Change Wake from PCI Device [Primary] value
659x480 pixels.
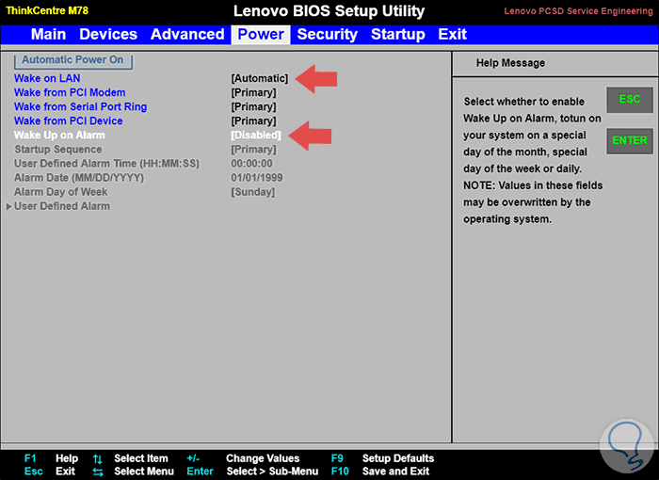[x=253, y=121]
